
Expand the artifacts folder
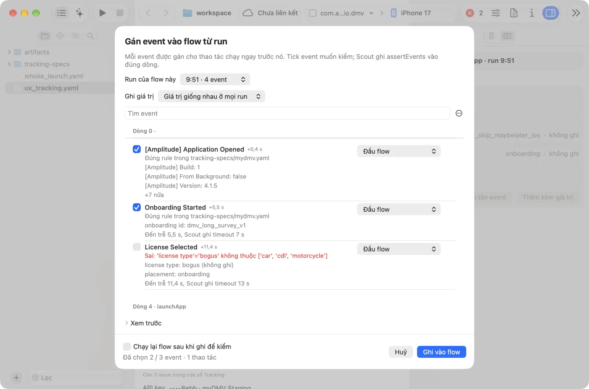(9, 52)
